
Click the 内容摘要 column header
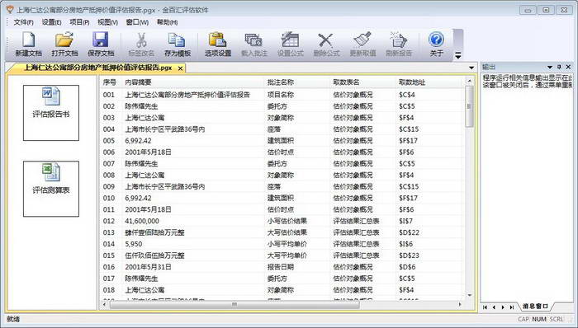(193, 82)
